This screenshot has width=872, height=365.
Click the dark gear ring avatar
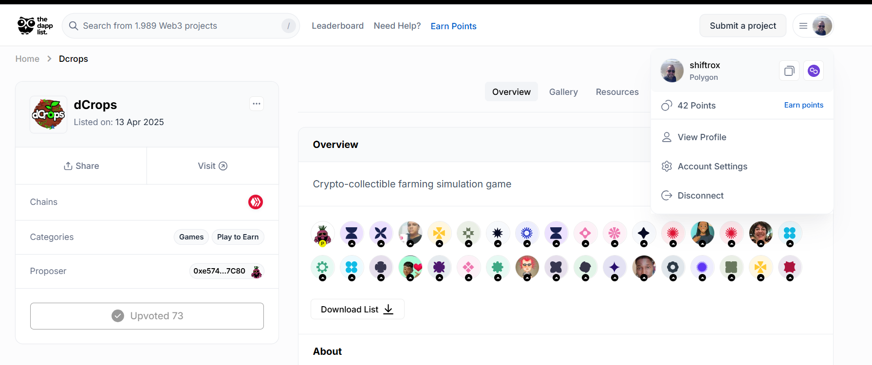click(x=673, y=268)
